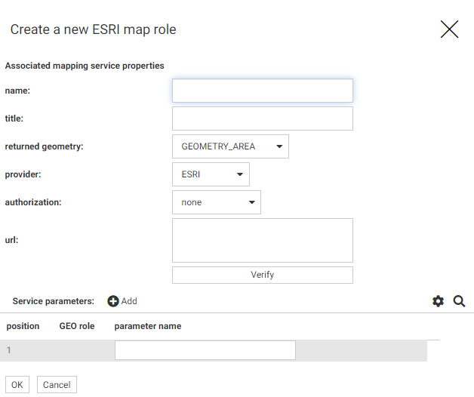Click the parameter name column header
474x397 pixels.
click(x=148, y=326)
